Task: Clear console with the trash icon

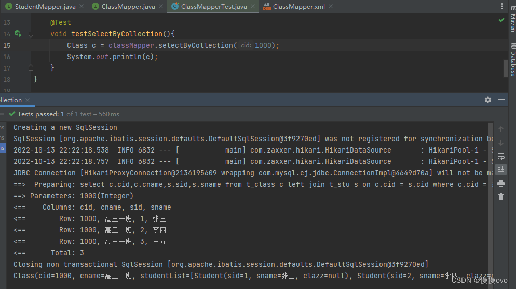Action: [x=501, y=197]
